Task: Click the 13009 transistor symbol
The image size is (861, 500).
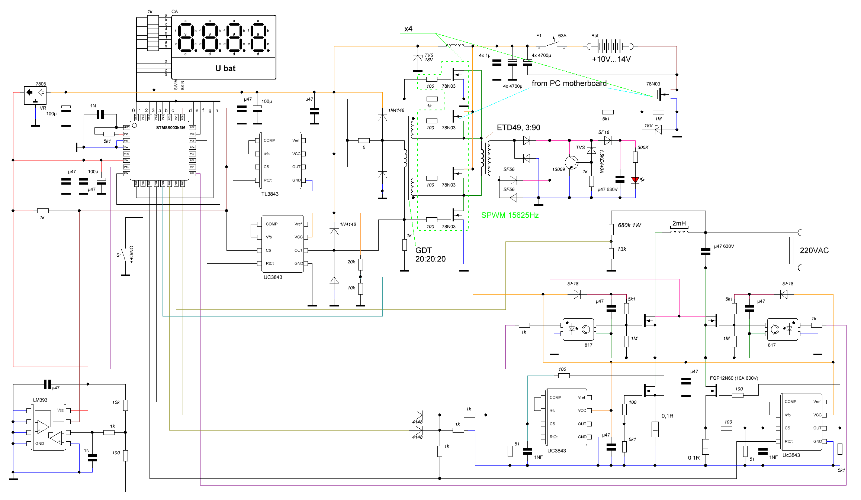Action: coord(572,162)
